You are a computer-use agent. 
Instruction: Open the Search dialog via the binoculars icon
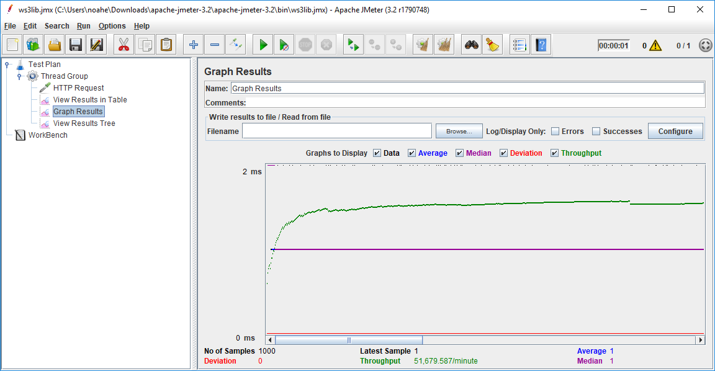(471, 44)
